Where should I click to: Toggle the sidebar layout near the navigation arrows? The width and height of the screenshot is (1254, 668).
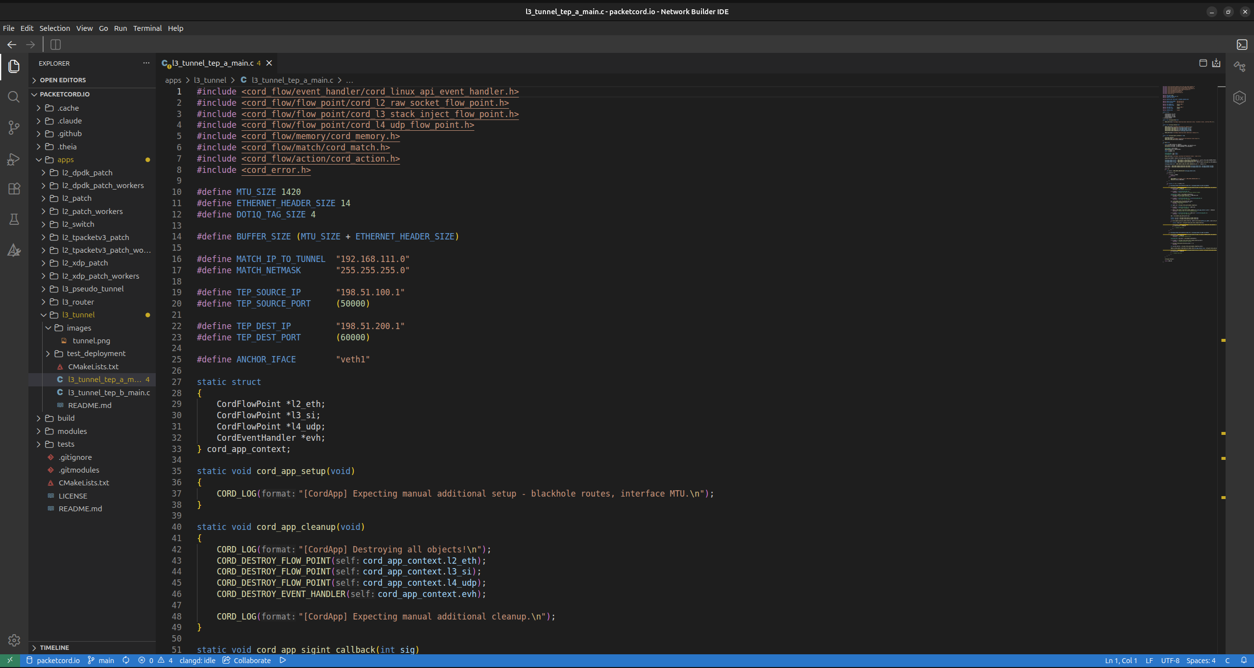55,45
